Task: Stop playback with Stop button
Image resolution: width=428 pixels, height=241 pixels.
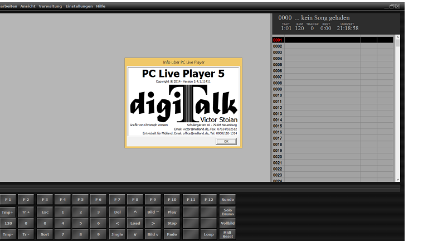Action: (x=172, y=223)
